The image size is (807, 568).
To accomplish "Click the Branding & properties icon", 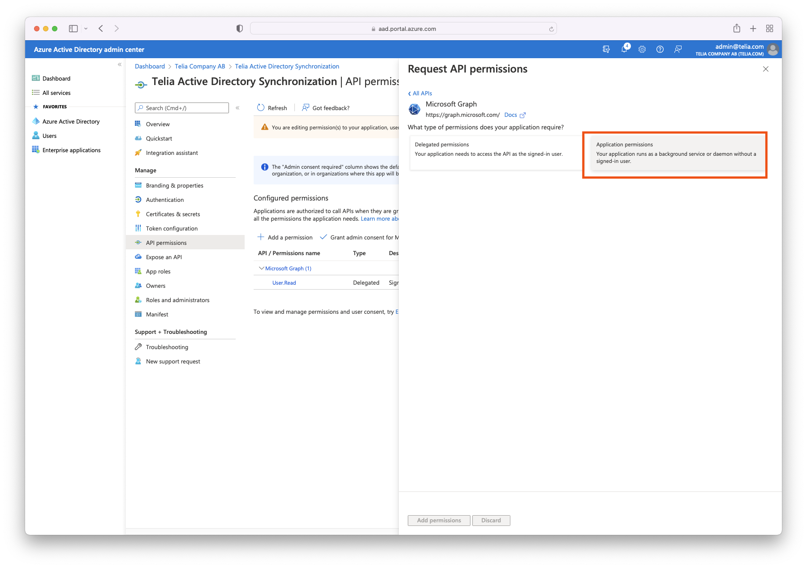I will point(138,185).
